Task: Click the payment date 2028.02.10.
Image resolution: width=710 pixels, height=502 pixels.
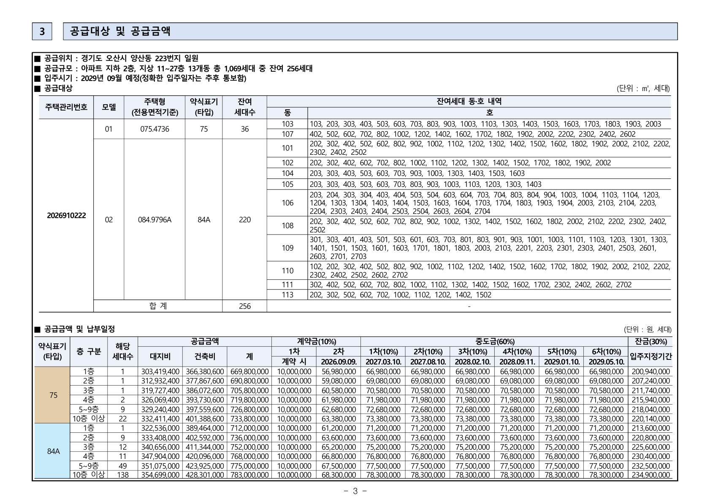Action: coord(473,362)
